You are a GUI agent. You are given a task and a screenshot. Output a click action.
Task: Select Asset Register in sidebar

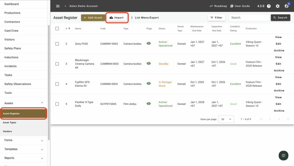pyautogui.click(x=24, y=113)
